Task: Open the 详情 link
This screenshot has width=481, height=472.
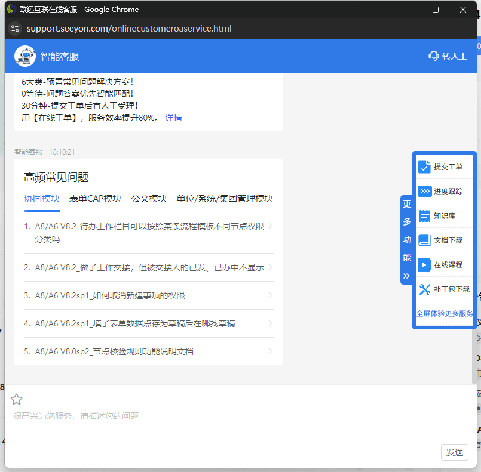Action: [x=174, y=118]
